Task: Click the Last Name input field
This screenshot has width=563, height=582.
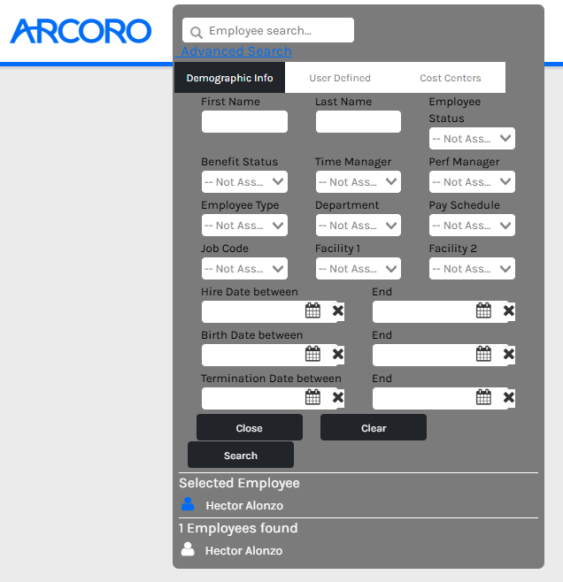Action: [359, 121]
